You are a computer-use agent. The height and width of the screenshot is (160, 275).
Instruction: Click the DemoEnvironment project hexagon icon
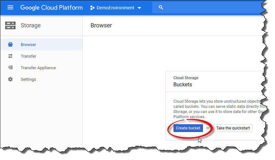point(92,8)
